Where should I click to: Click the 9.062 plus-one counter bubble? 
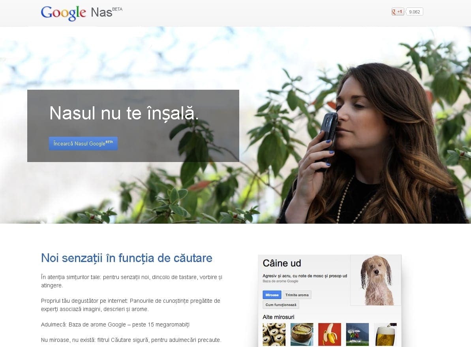click(x=414, y=12)
